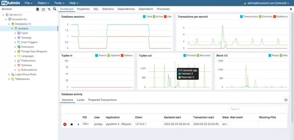Image resolution: width=294 pixels, height=140 pixels.
Task: Click the Foreign Data Wrappers icon
Action: (x=19, y=51)
